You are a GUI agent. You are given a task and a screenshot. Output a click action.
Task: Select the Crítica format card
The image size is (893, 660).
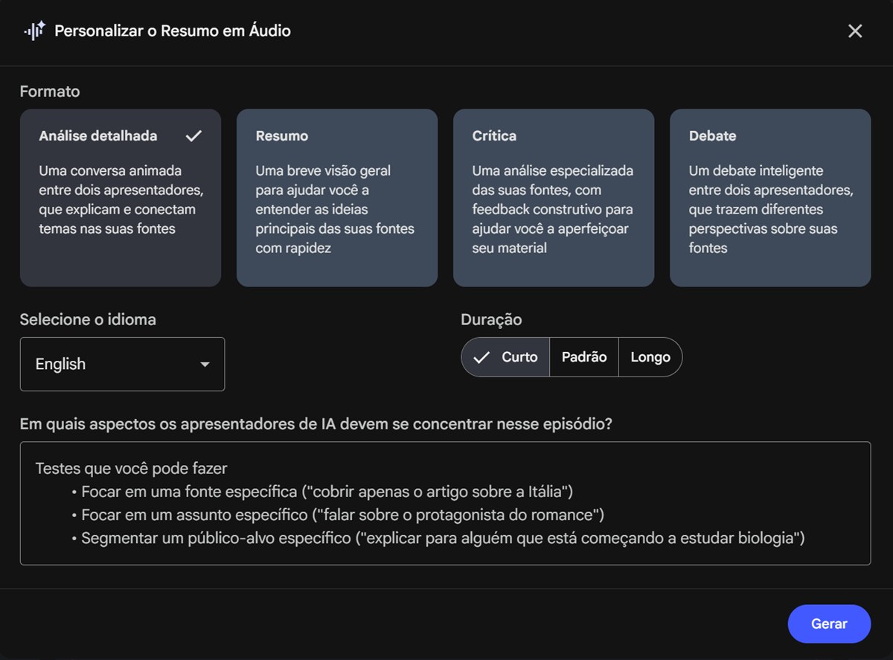pyautogui.click(x=554, y=197)
